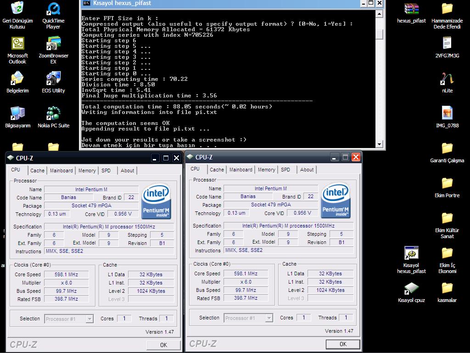Click Package Socket 479 mPGA in left CPU-Z

[x=91, y=205]
